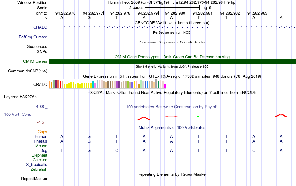Click the '2 bases' scale bar
The image size is (296, 186).
[x=172, y=8]
